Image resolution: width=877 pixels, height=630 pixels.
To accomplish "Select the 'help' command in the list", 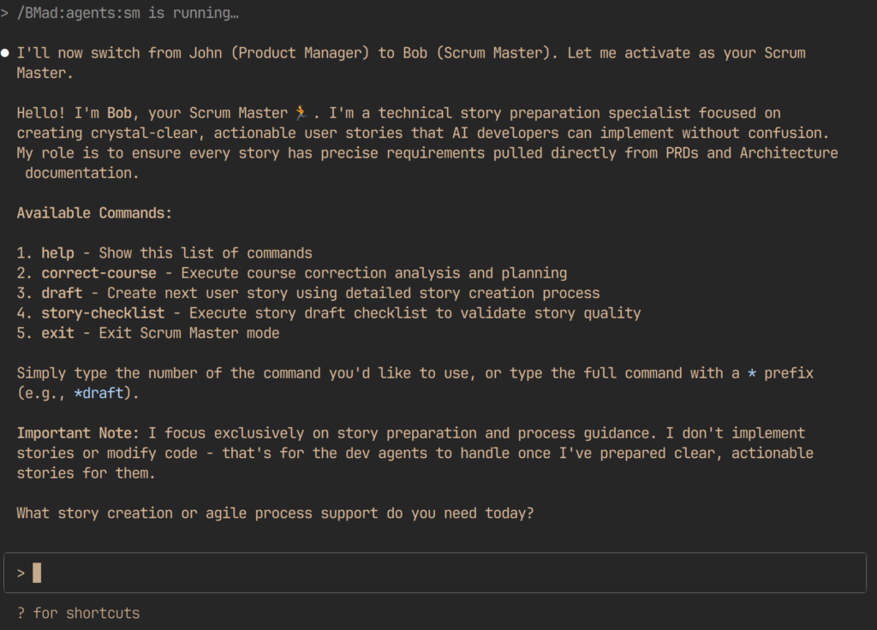I will point(57,253).
